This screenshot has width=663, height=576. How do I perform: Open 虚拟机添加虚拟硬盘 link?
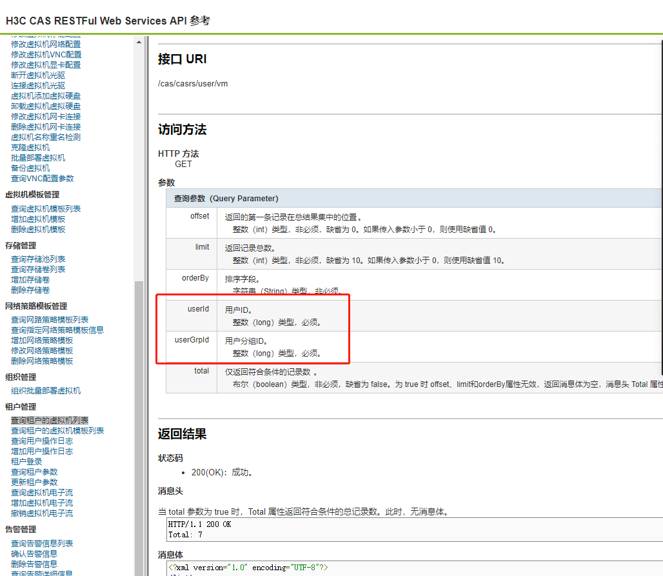tap(46, 96)
